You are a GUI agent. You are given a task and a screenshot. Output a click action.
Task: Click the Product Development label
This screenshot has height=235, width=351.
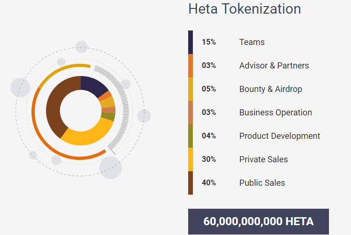tap(280, 136)
